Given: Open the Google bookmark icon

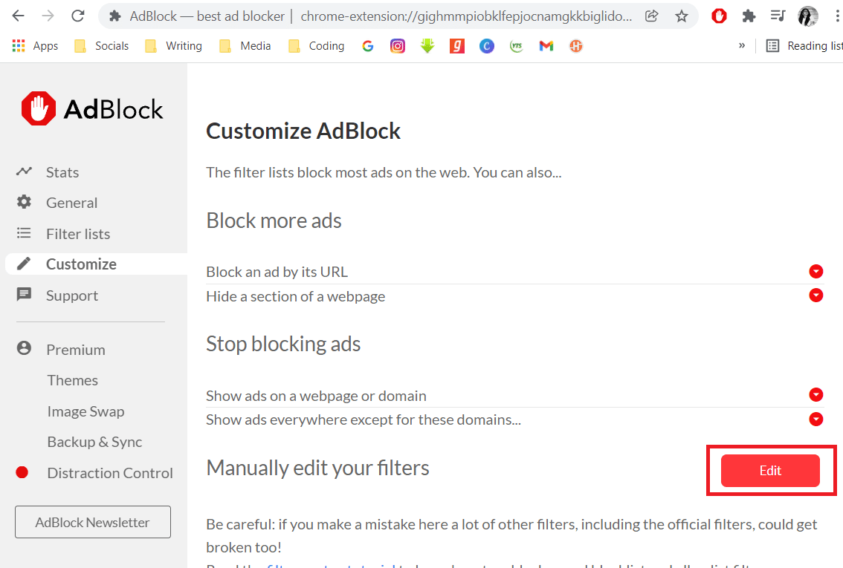Looking at the screenshot, I should pyautogui.click(x=368, y=46).
